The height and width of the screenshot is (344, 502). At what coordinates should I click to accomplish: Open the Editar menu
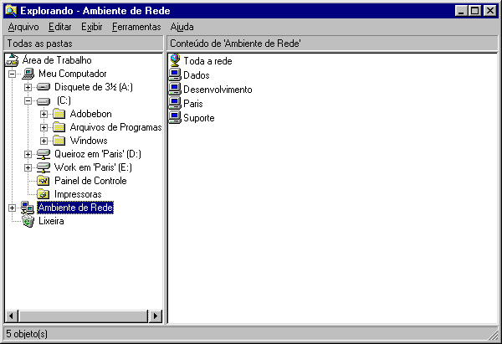60,27
